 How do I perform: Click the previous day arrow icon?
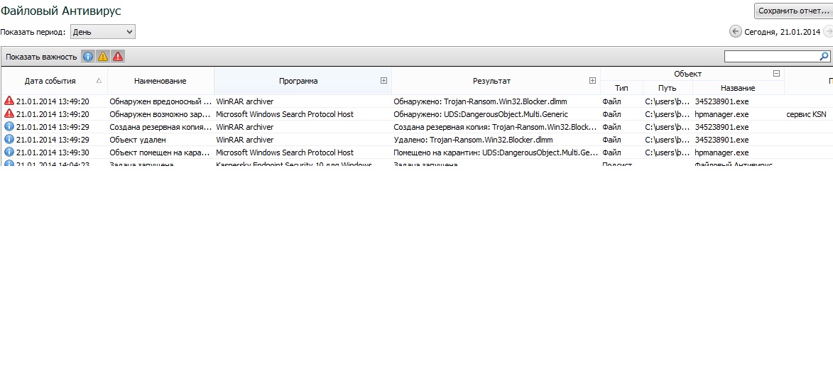pyautogui.click(x=735, y=32)
